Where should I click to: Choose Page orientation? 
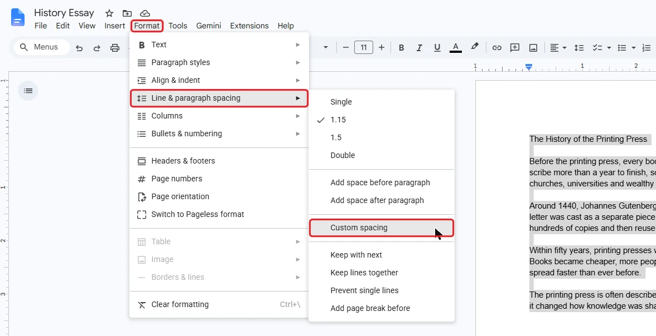tap(219, 196)
